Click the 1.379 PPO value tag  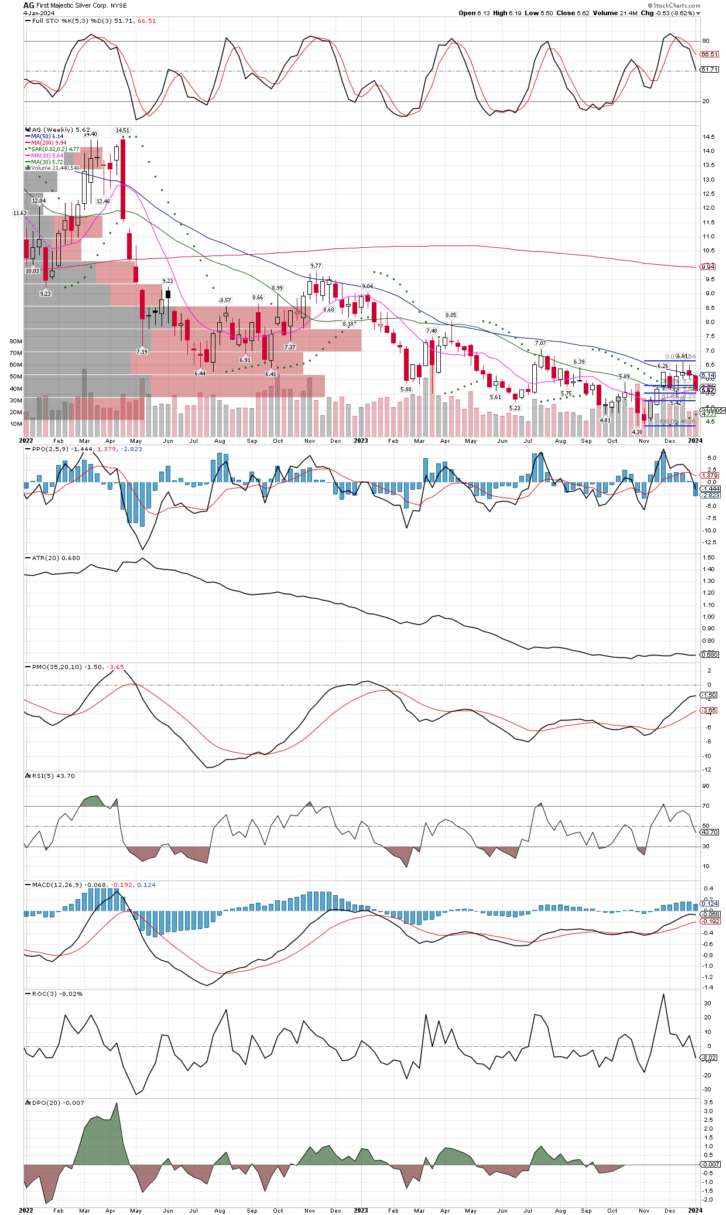710,476
